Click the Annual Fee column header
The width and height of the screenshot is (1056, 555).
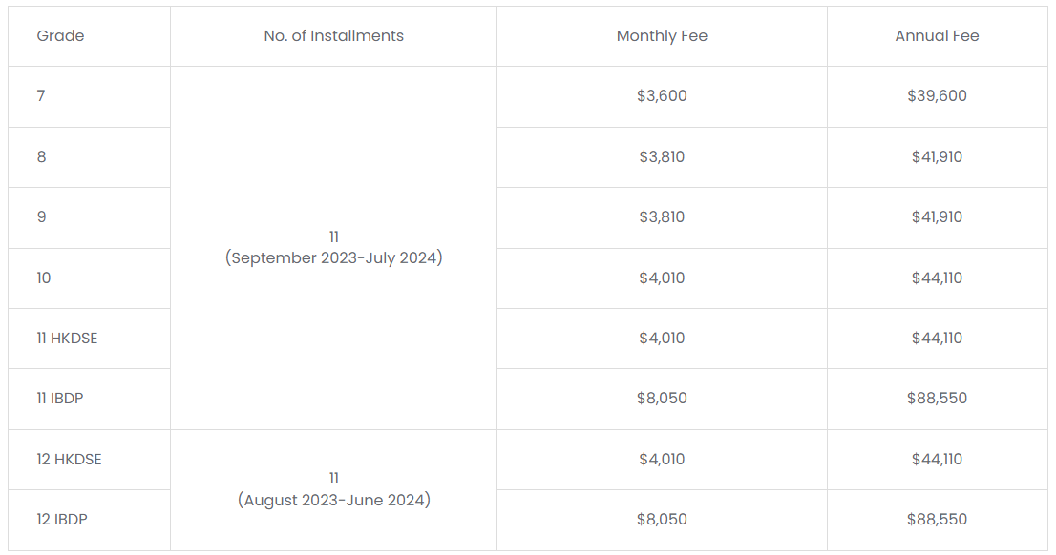[x=937, y=36]
